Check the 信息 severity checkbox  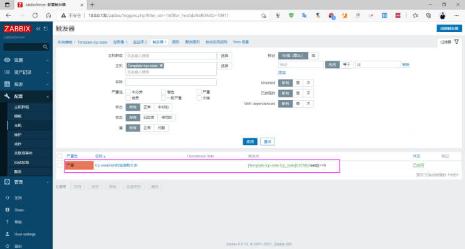click(128, 98)
